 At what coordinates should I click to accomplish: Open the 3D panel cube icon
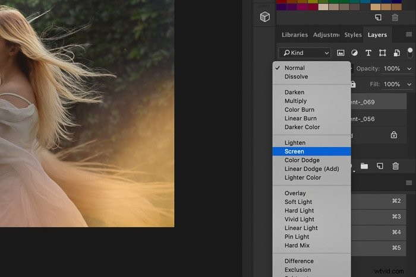tap(265, 17)
